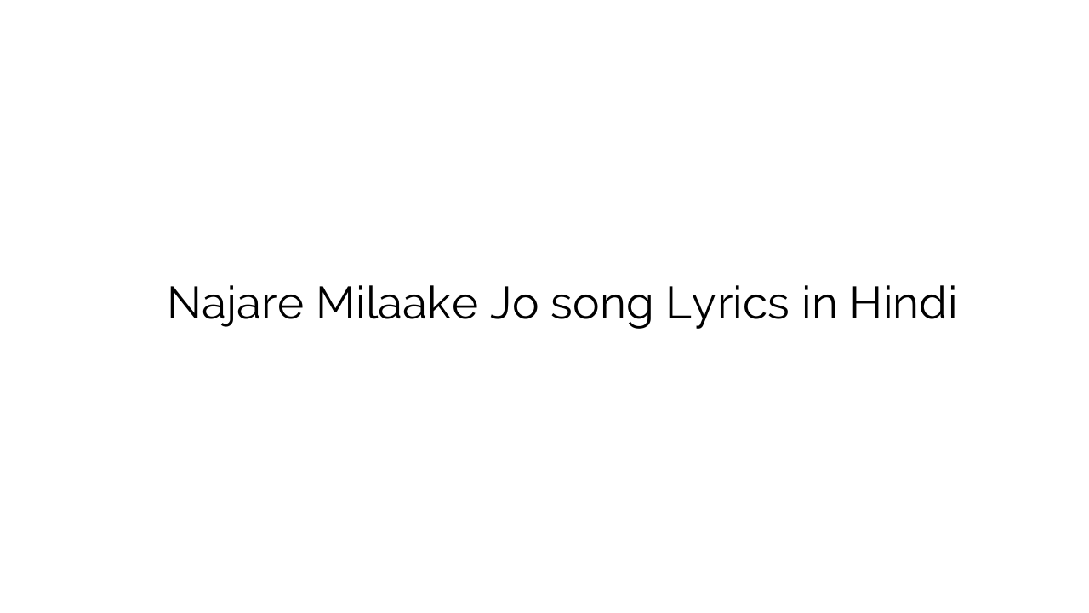Click the letter "c" in Lyrics
Image resolution: width=1089 pixels, height=613 pixels.
point(755,306)
